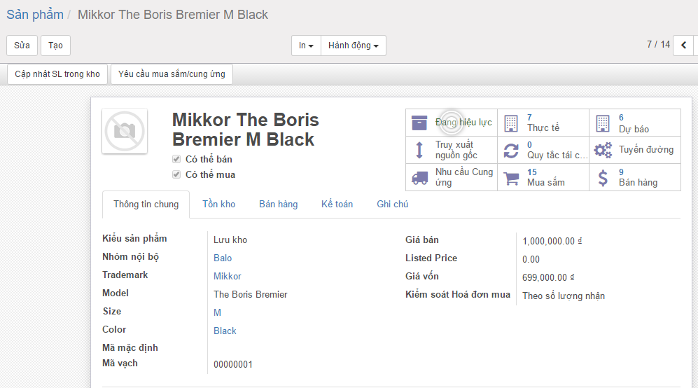Open the Sản phẩm breadcrumb link
Screen dimensions: 698x388
(35, 15)
